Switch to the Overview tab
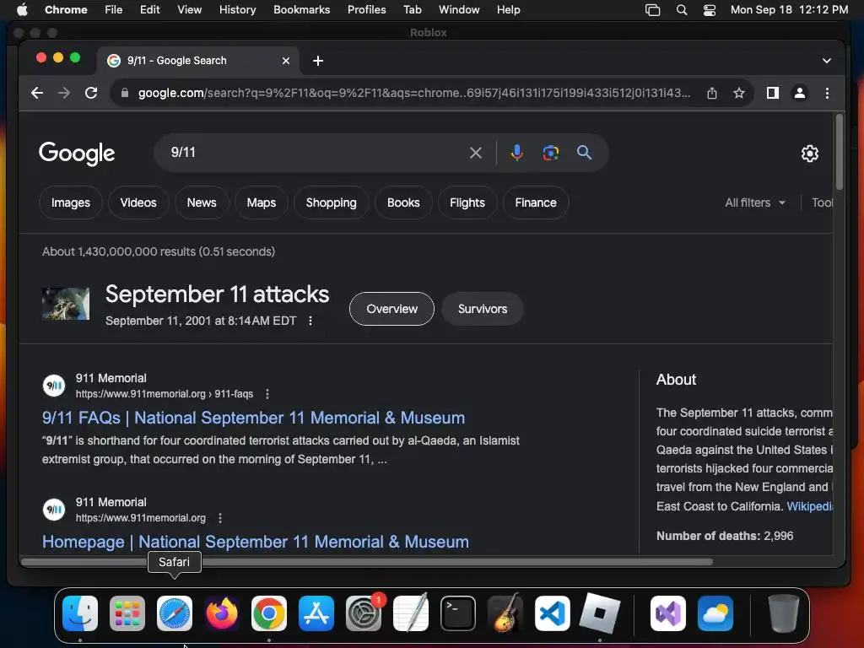Viewport: 864px width, 648px height. pyautogui.click(x=391, y=309)
